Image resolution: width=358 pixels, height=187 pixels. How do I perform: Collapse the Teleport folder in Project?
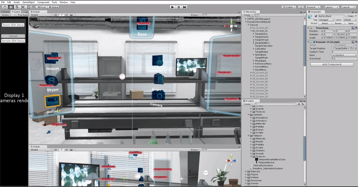click(x=249, y=136)
